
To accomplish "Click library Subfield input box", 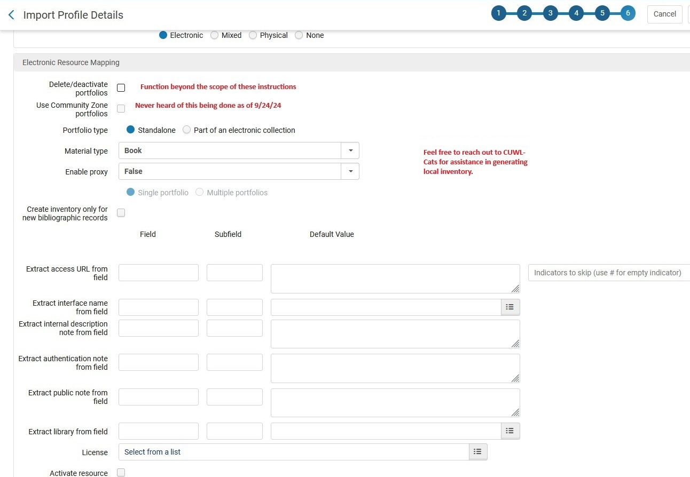I will (x=234, y=431).
